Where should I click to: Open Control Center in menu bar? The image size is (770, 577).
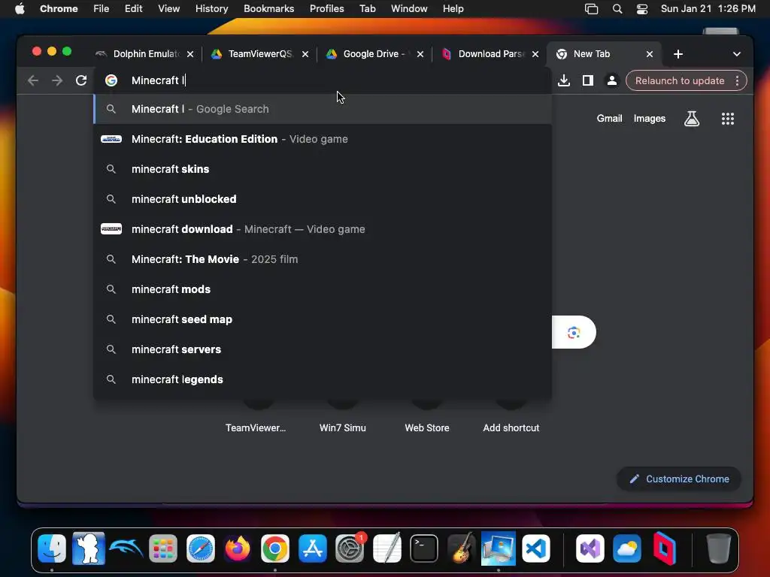tap(642, 9)
